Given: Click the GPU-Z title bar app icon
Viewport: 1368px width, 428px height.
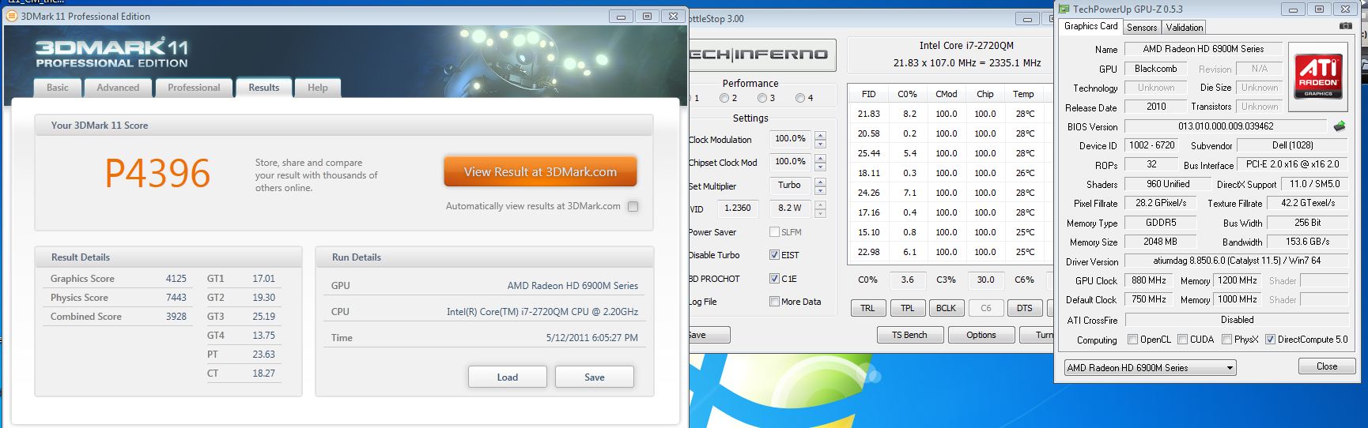Looking at the screenshot, I should pyautogui.click(x=1063, y=9).
